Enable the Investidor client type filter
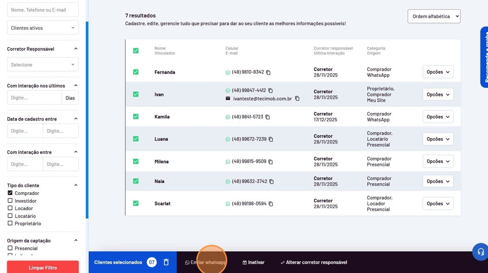 10,201
